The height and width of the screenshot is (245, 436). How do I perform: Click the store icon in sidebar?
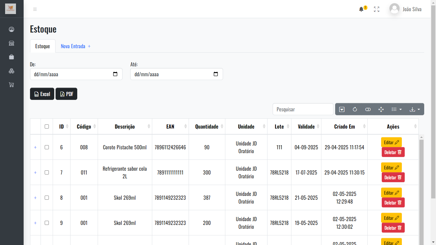tap(11, 43)
